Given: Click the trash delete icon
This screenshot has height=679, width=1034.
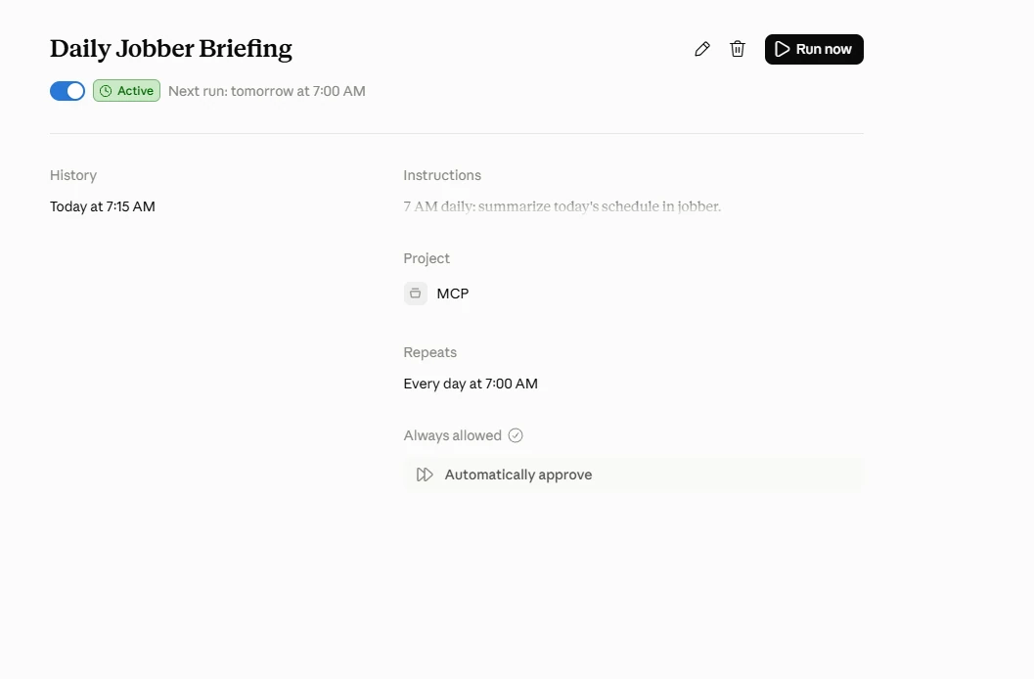Looking at the screenshot, I should pos(738,50).
